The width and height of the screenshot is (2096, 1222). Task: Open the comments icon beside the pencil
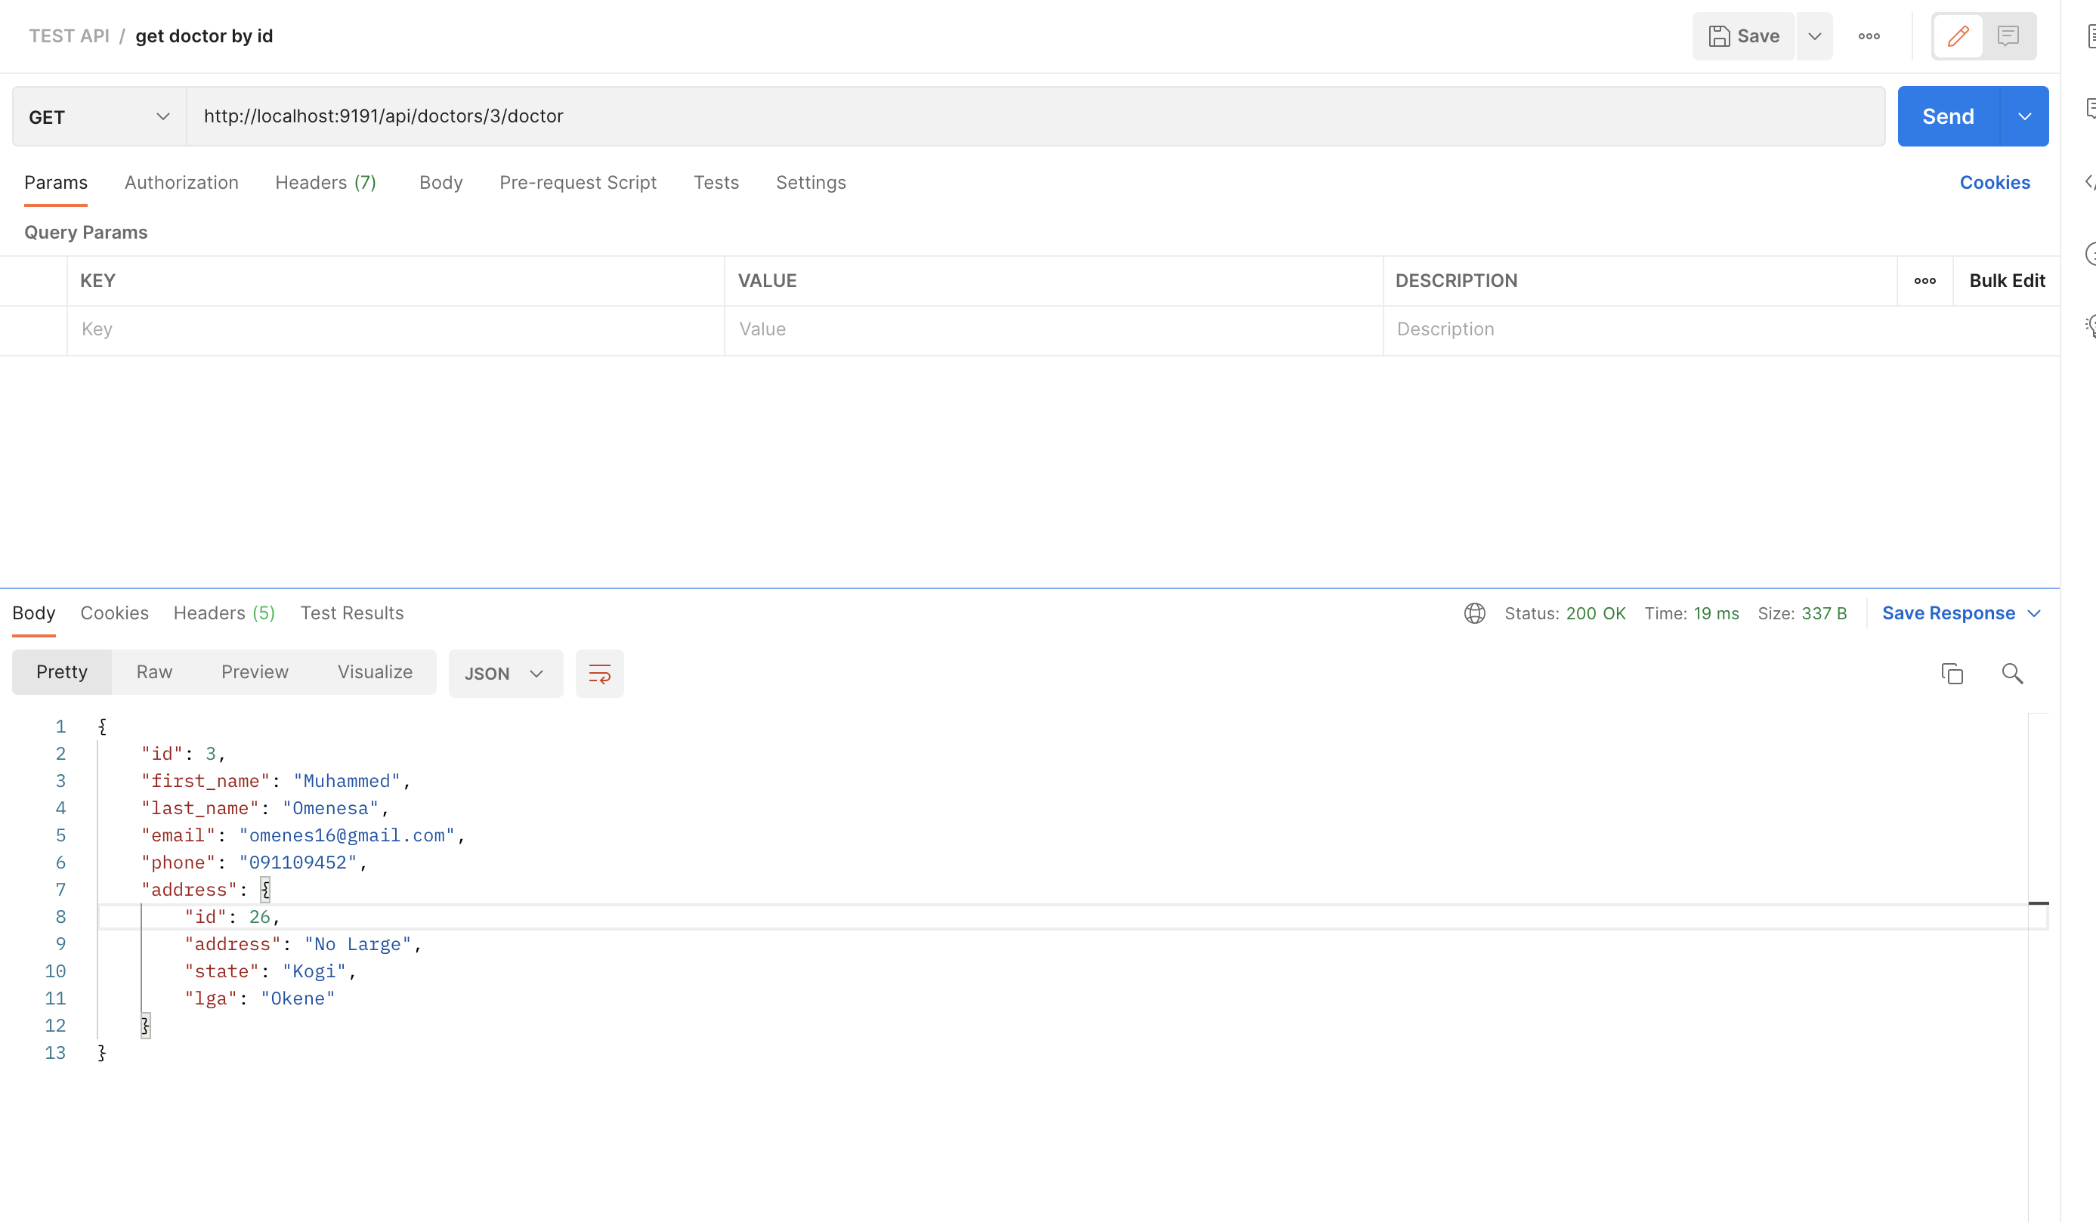click(x=2008, y=35)
